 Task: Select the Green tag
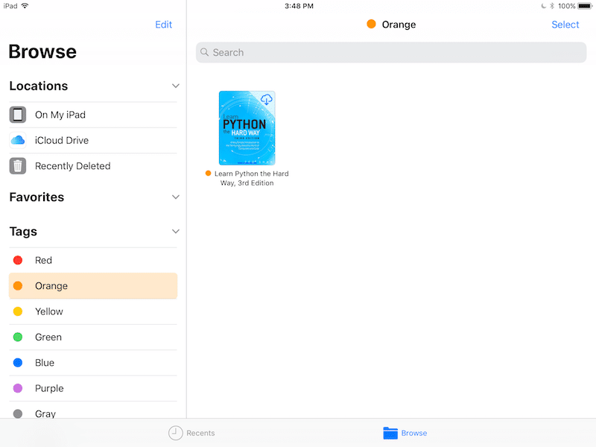pyautogui.click(x=93, y=337)
